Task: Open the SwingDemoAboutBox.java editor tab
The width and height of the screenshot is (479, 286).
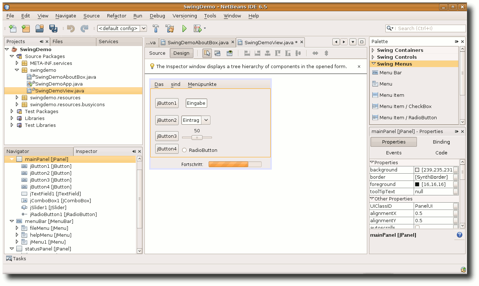Action: [198, 42]
